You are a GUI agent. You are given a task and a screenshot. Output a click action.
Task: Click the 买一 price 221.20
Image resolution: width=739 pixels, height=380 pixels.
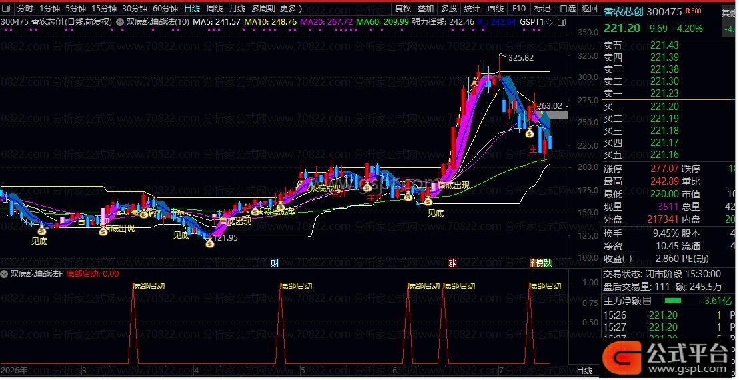[x=664, y=107]
